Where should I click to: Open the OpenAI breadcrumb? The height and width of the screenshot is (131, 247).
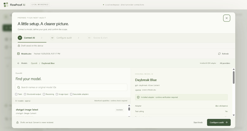(x=34, y=63)
